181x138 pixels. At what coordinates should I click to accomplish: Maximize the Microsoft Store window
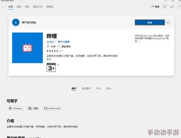173,1
